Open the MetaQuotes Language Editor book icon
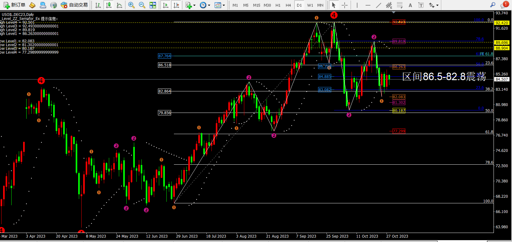Screen dimensions: 512x242 [x=32, y=5]
